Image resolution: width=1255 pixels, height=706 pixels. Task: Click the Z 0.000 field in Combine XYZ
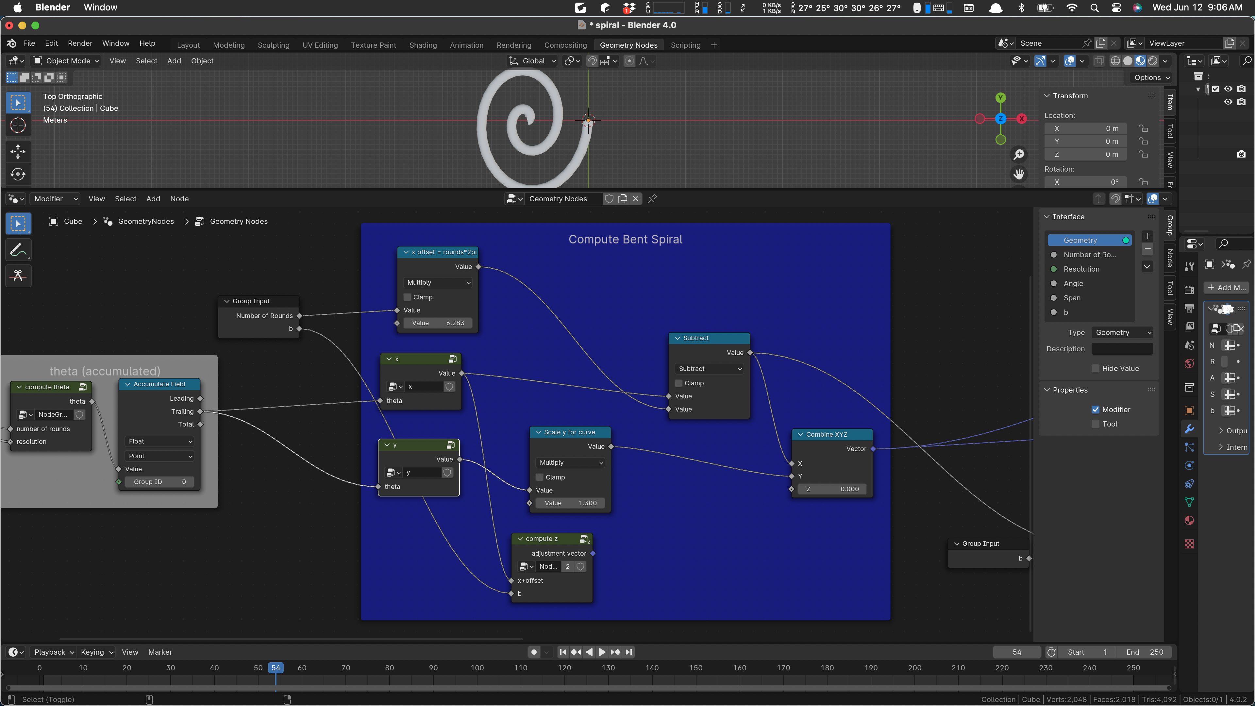point(832,489)
